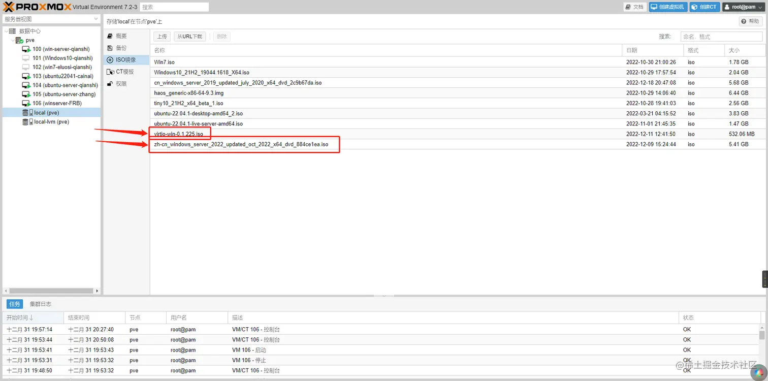
Task: Click the 从URL下载 button
Action: point(190,37)
